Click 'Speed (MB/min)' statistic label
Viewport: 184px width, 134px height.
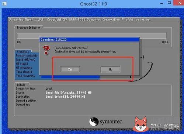(x=25, y=60)
